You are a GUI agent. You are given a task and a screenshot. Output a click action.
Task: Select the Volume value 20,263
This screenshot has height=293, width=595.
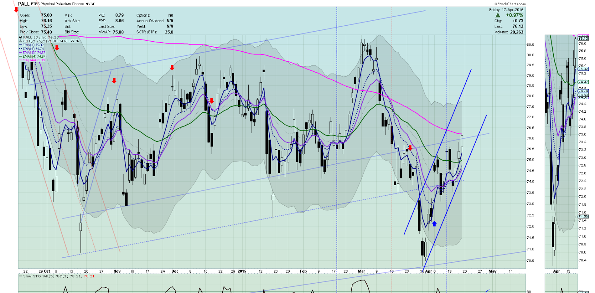[517, 32]
